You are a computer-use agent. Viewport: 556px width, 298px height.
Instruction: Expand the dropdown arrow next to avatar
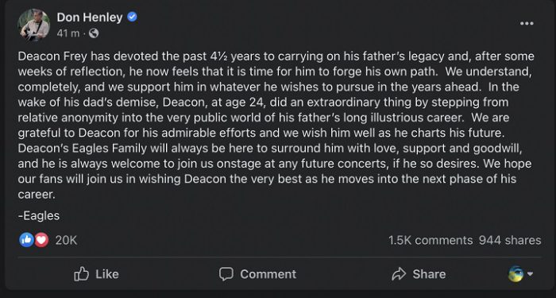pos(530,274)
